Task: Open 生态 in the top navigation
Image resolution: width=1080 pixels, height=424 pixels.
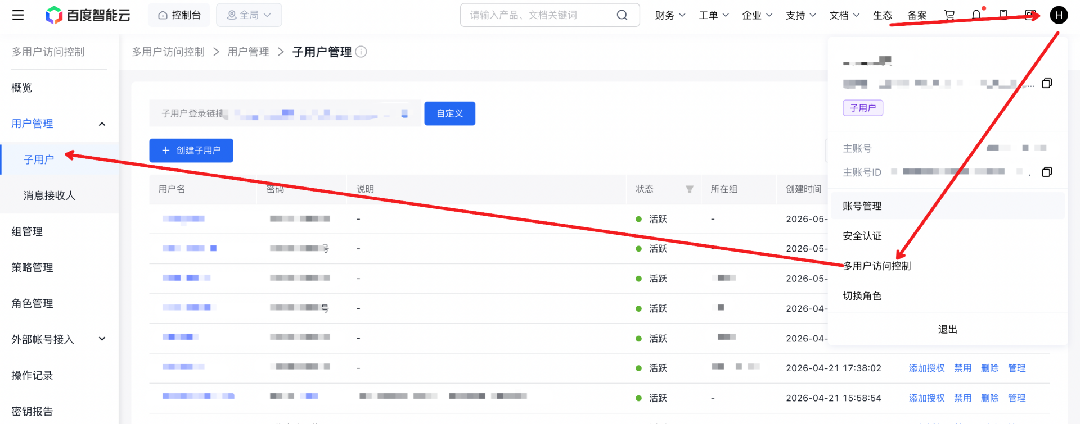Action: coord(882,15)
